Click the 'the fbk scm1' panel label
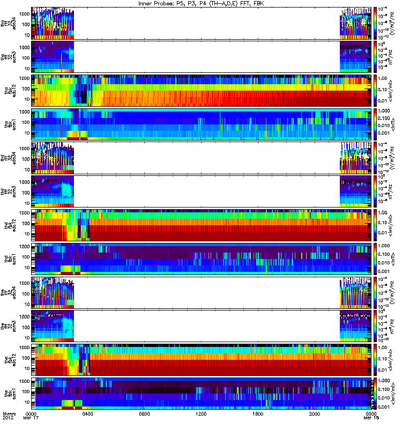 [x=10, y=394]
